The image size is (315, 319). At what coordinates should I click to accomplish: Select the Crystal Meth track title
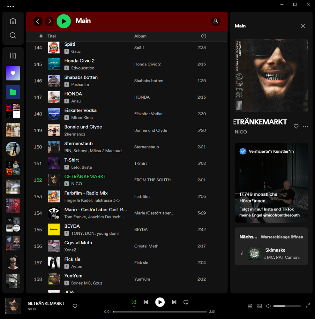tap(78, 243)
